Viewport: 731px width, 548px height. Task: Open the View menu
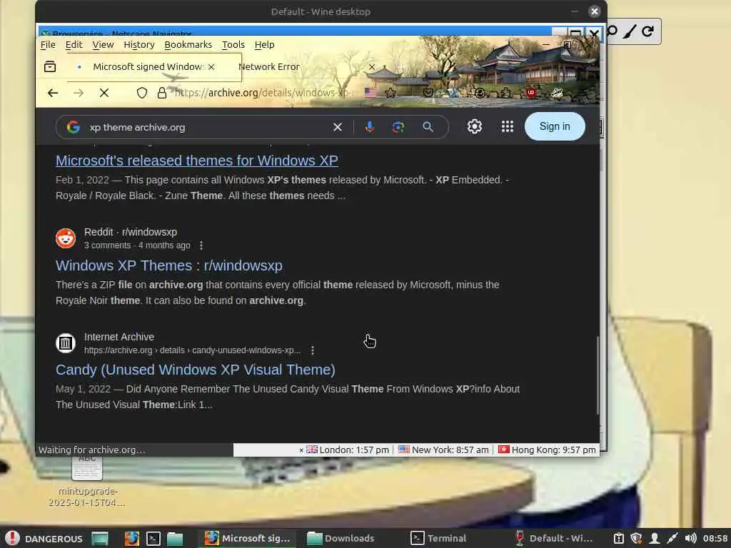(103, 45)
